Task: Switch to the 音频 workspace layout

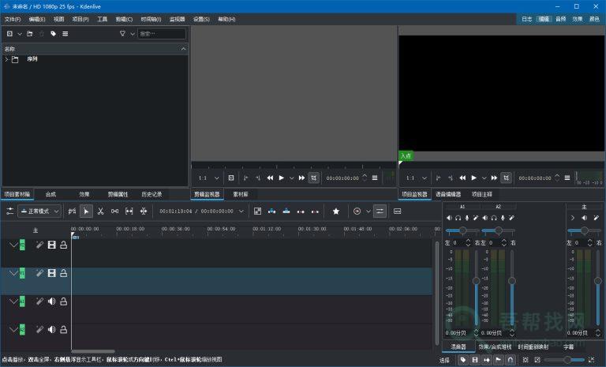Action: [560, 19]
